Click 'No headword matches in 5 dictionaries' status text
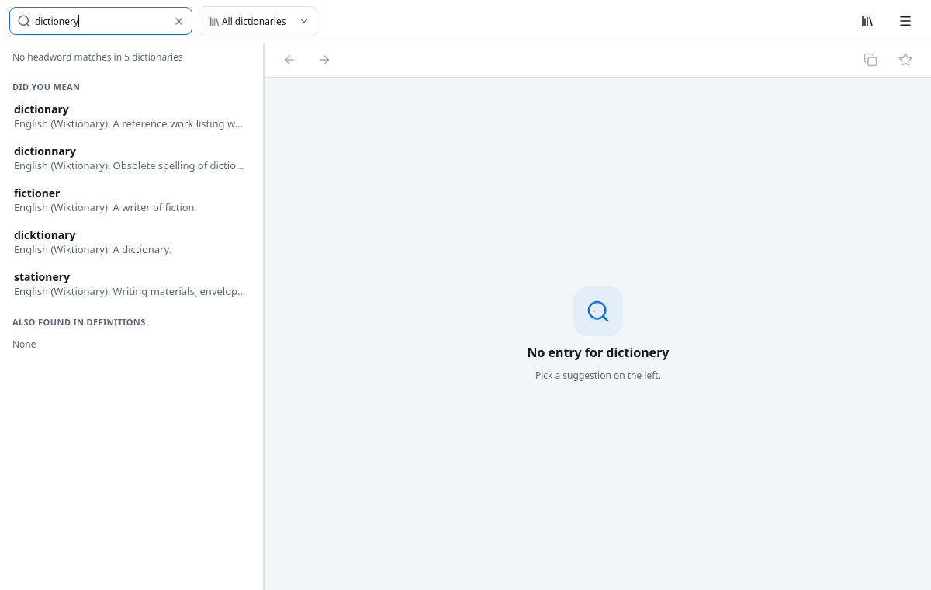Viewport: 931px width, 590px height. (98, 57)
